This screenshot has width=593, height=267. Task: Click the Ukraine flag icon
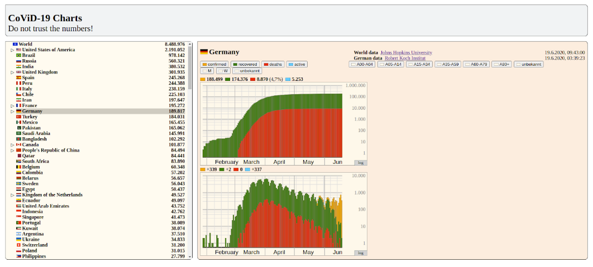tap(18, 240)
